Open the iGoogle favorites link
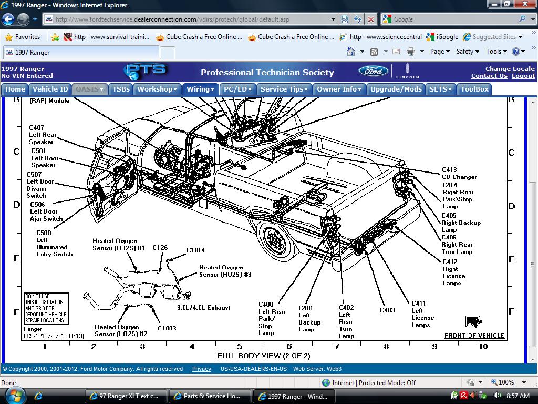The width and height of the screenshot is (538, 404). tap(442, 37)
